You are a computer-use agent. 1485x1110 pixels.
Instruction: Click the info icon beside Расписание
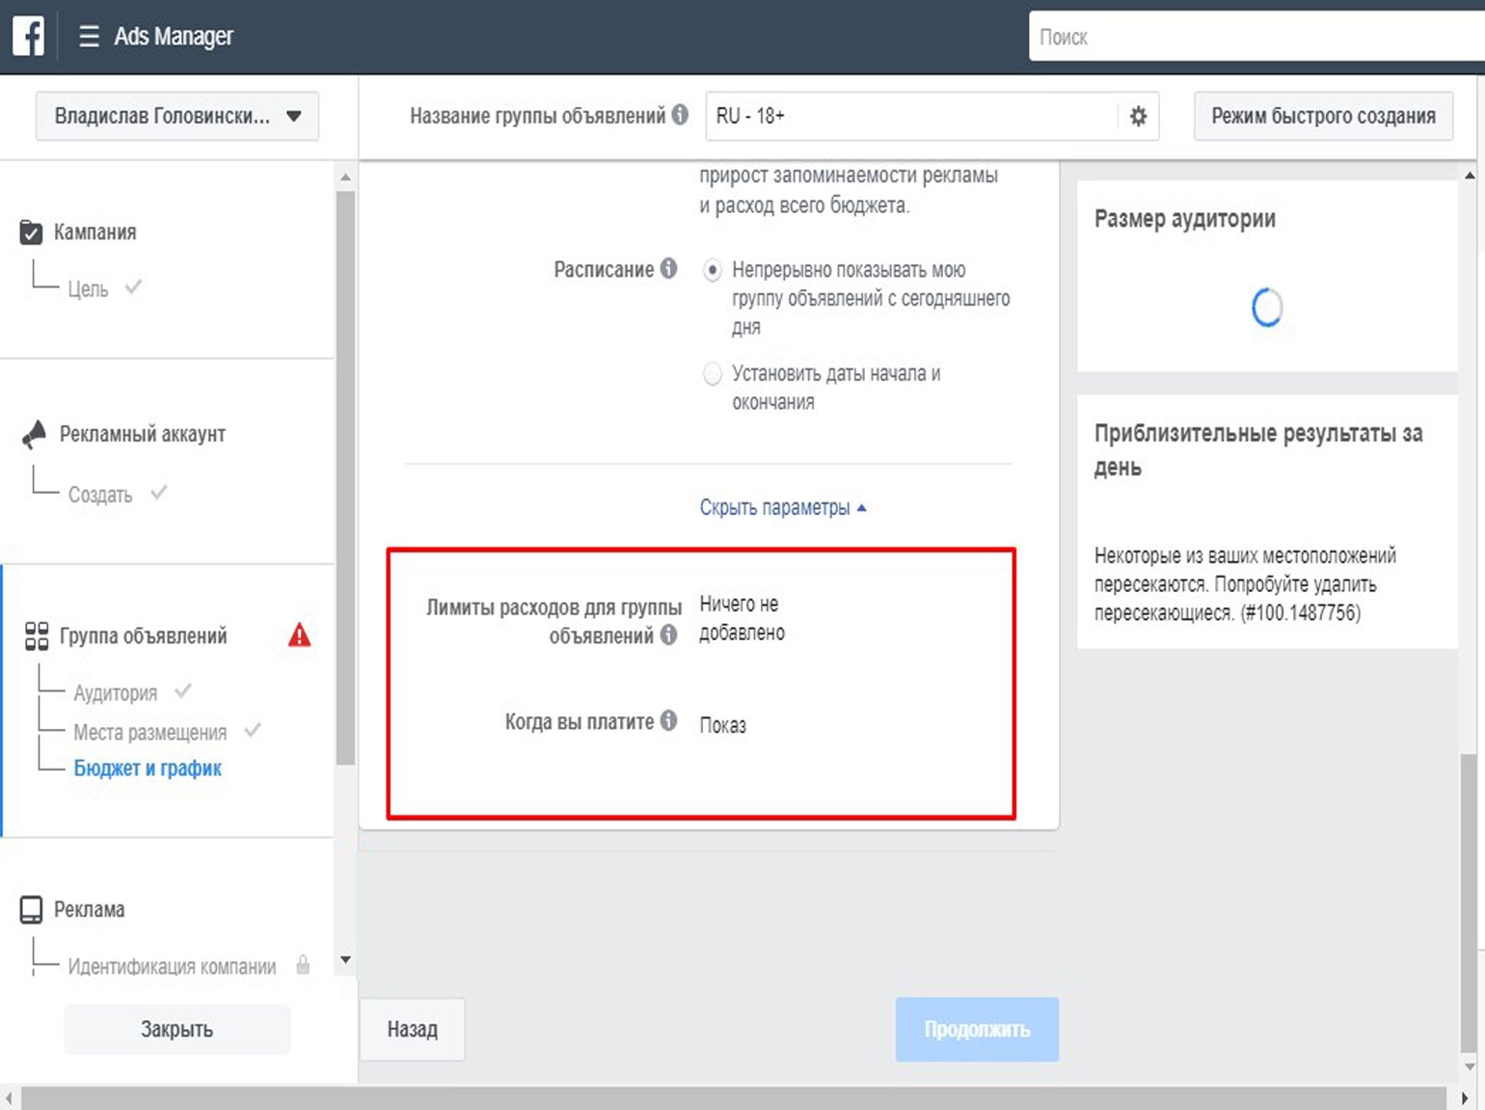coord(668,268)
